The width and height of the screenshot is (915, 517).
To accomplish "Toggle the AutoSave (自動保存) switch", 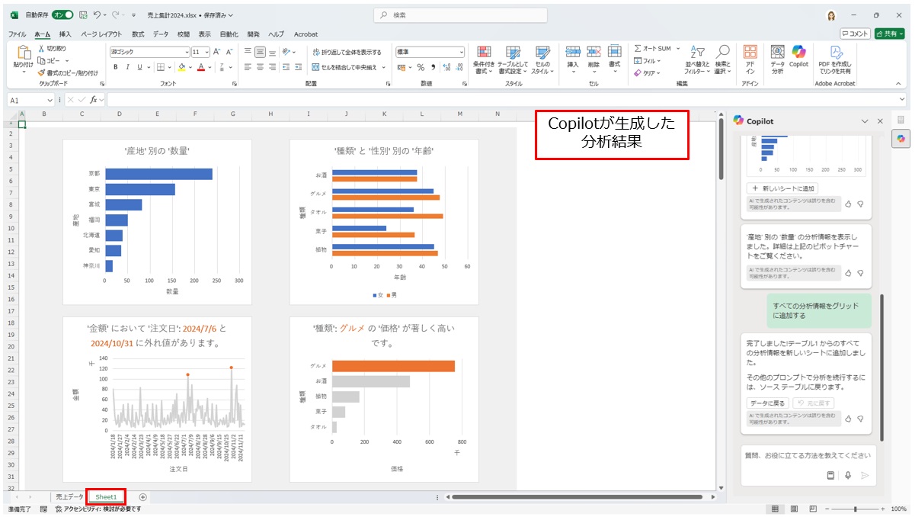I will (64, 14).
